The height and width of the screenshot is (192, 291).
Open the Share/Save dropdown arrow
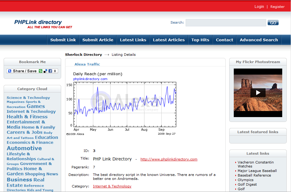[55, 71]
